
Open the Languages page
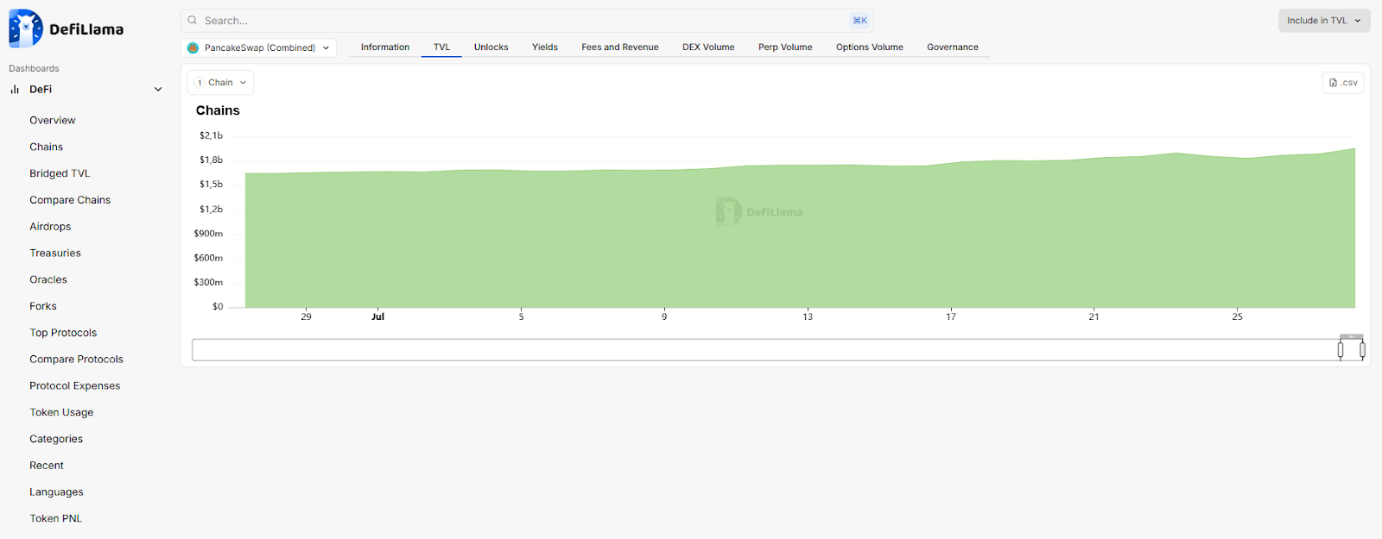point(56,492)
